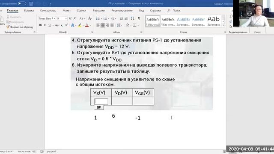Image resolution: width=274 pixels, height=154 pixels.
Task: Click word count in status bar
Action: (x=27, y=151)
